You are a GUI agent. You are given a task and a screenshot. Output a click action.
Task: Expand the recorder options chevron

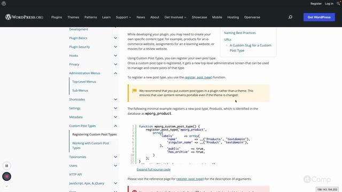pos(6,186)
